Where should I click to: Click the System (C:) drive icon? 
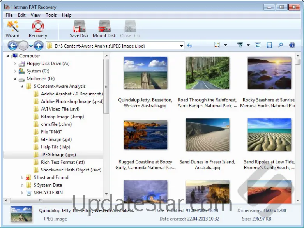tap(21, 71)
